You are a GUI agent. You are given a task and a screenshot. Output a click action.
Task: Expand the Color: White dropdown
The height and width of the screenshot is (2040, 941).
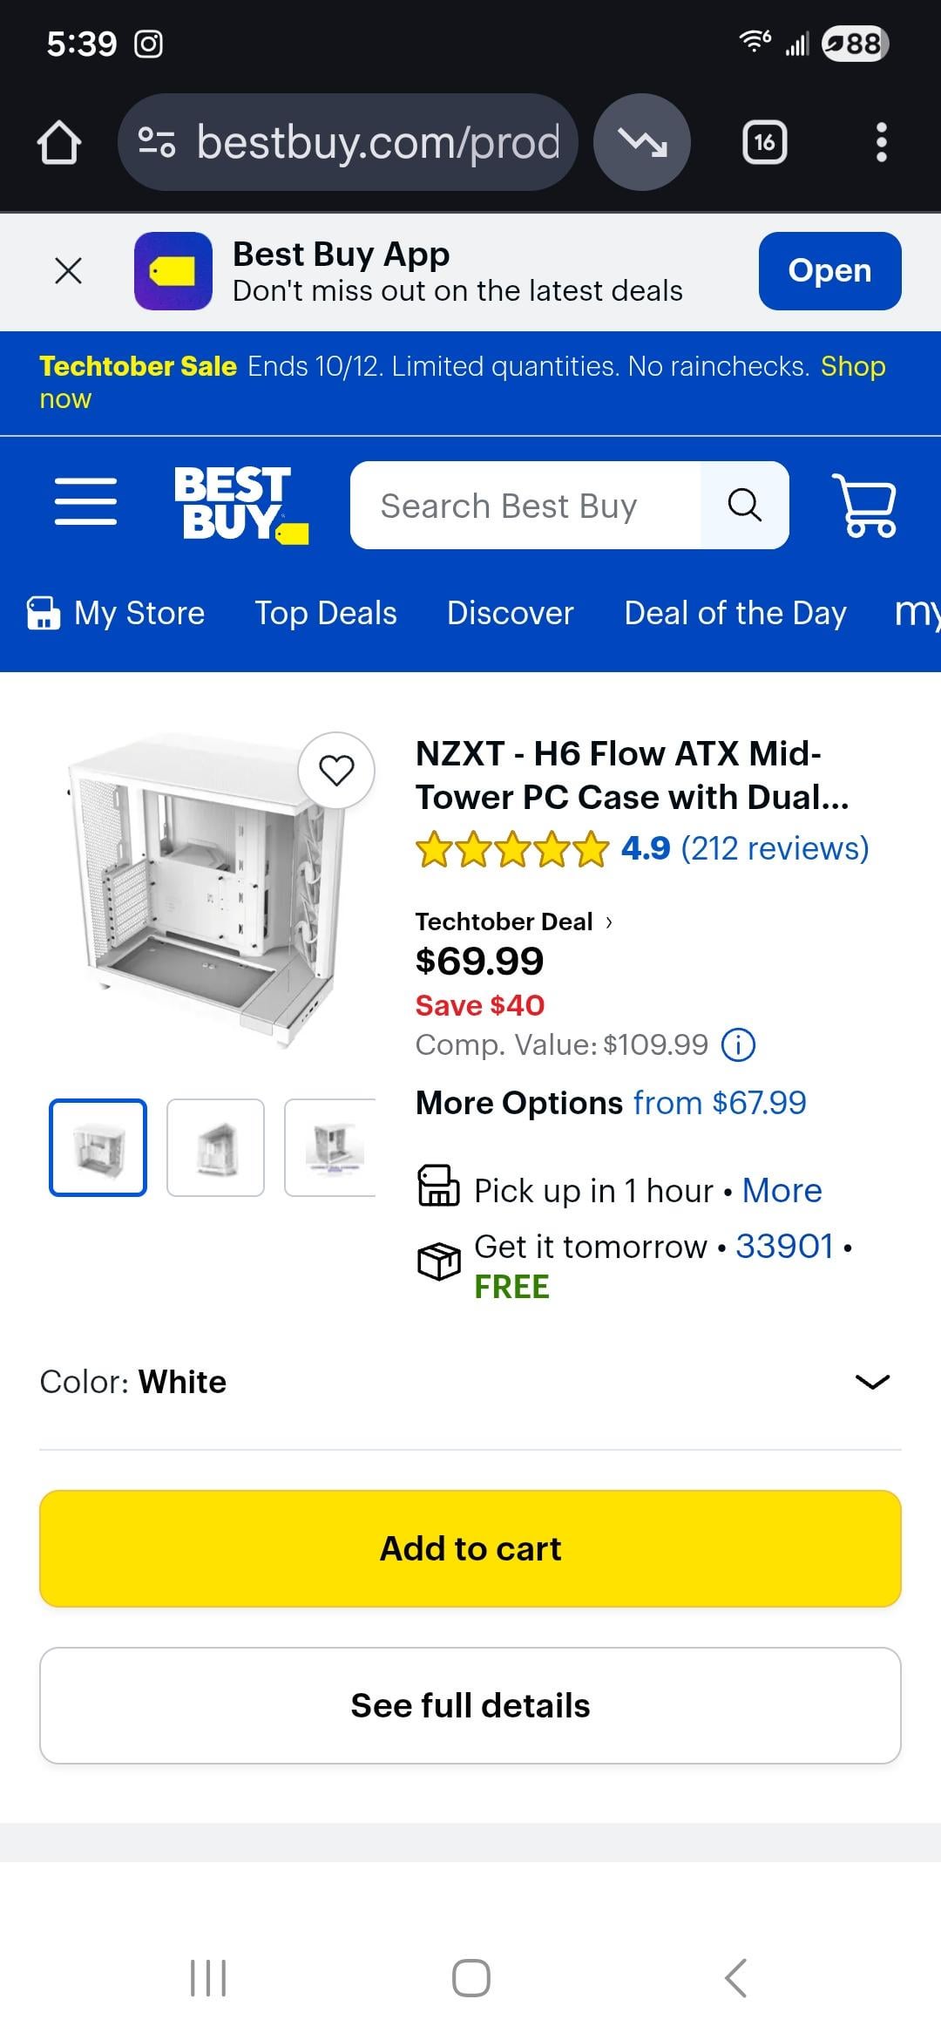(872, 1382)
